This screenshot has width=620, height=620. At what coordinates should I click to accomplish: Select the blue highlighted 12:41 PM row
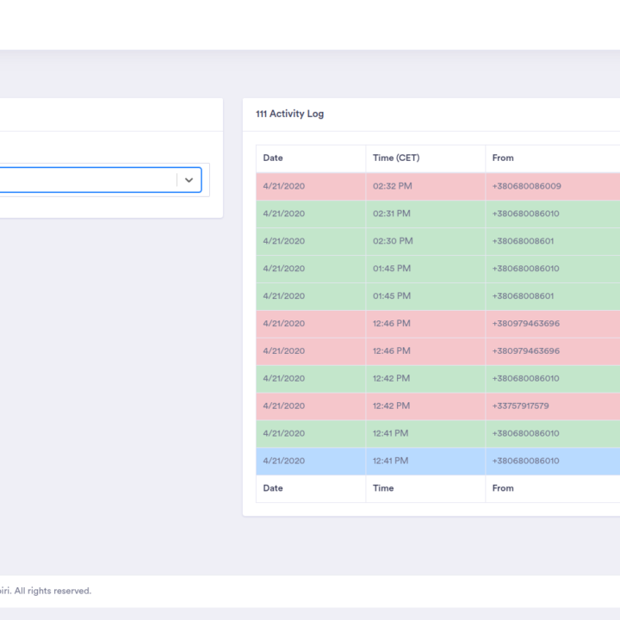(x=391, y=461)
